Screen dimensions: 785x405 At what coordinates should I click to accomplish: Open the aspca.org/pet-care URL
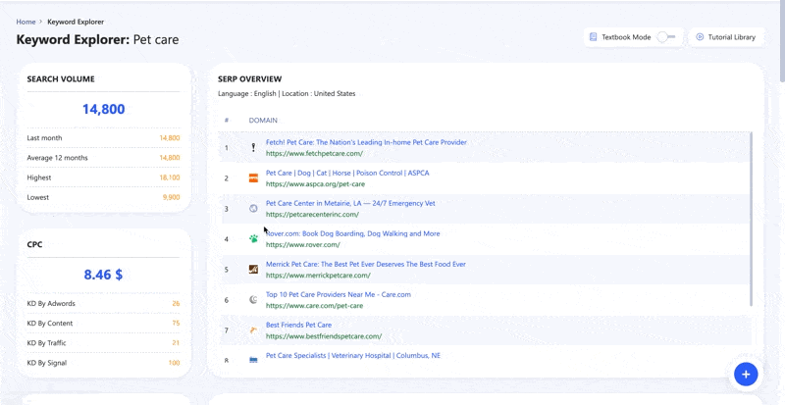pyautogui.click(x=315, y=184)
